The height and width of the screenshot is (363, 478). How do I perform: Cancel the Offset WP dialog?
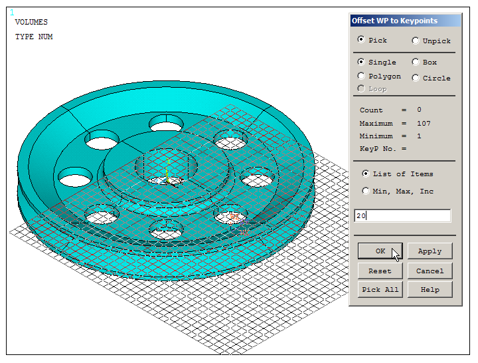[430, 271]
